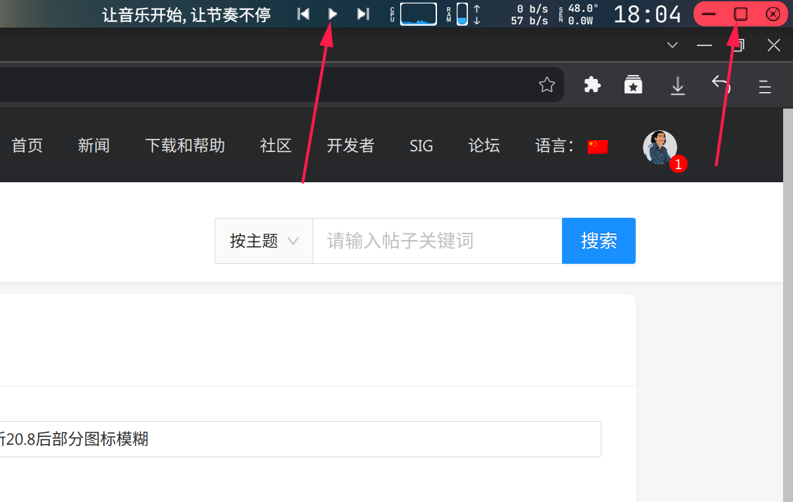Open the 新闻 navigation item
This screenshot has height=502, width=793.
tap(93, 145)
